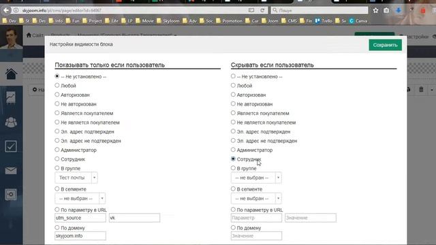The width and height of the screenshot is (436, 245).
Task: Open the chart statistics icon in sidebar
Action: [x=11, y=98]
